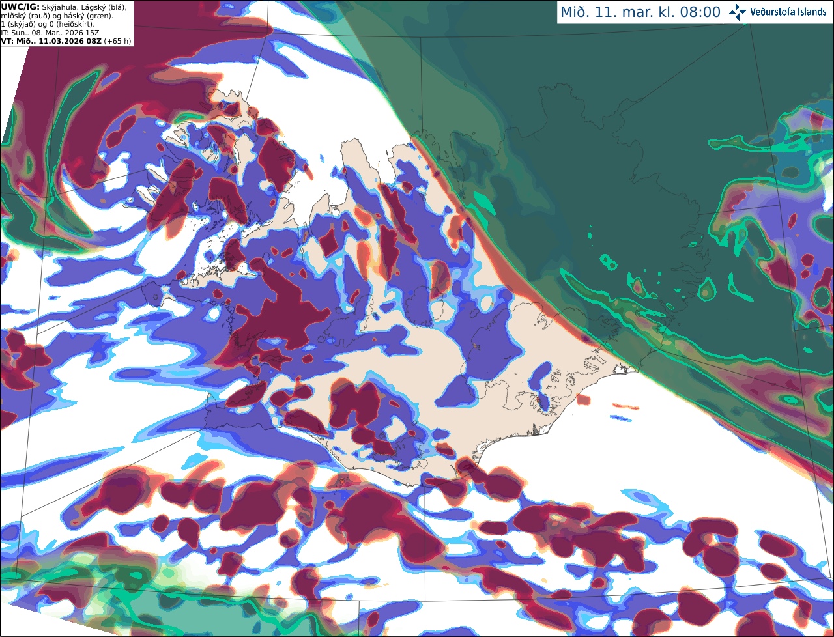Click the 'Mið. 11. mar. kl. 08:00' timestamp
Viewport: 834px width, 637px height.
[640, 12]
